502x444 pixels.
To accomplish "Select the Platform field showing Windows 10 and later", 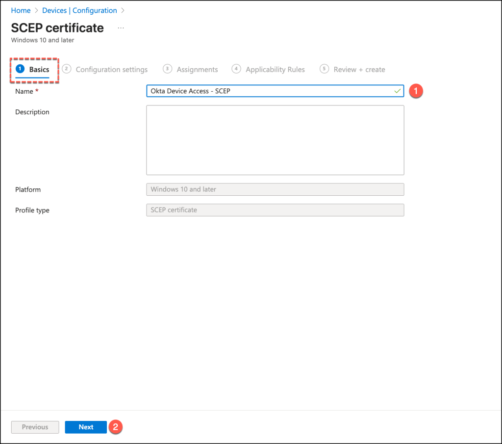I will (x=275, y=189).
